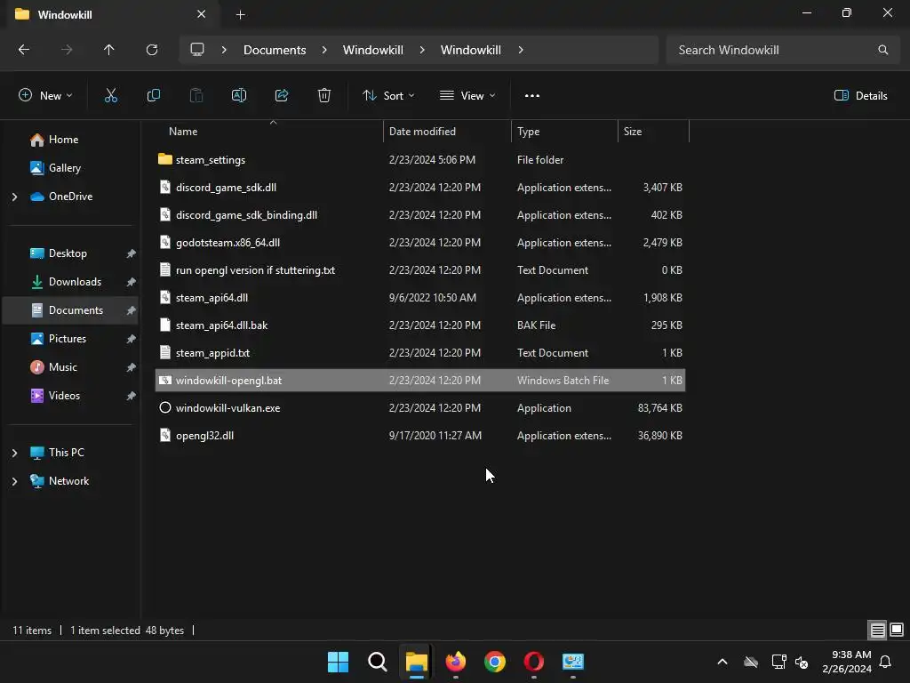This screenshot has width=910, height=683.
Task: Expand the This PC tree node
Action: pyautogui.click(x=14, y=453)
